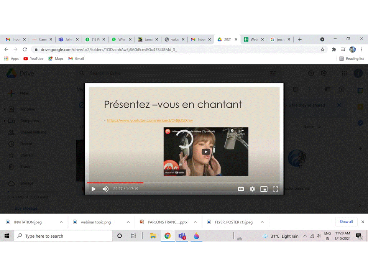The height and width of the screenshot is (276, 368).
Task: Open the Chrome profile avatar
Action: pos(353,49)
